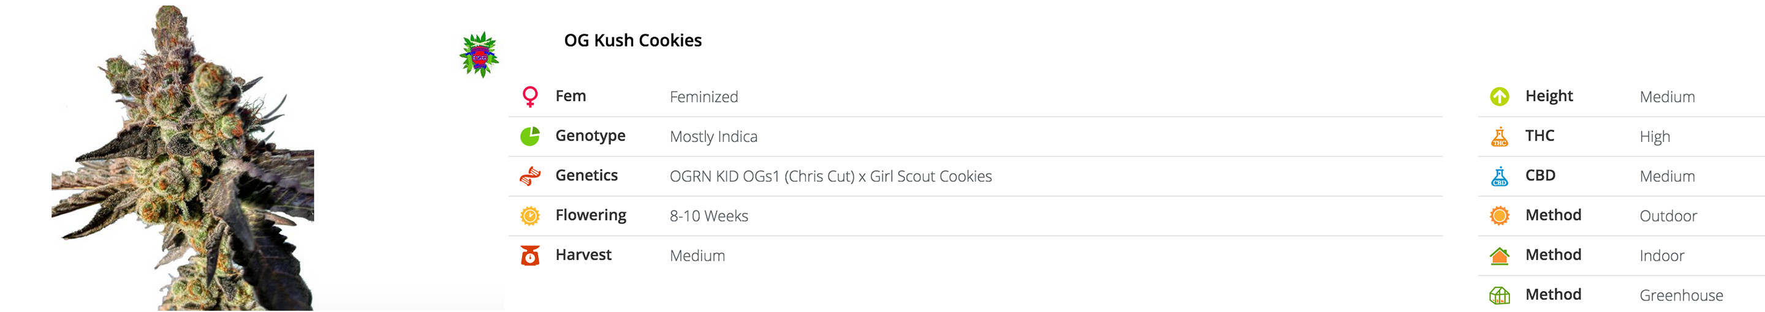Screen dimensions: 1765x312
Task: Click the orange THC flask icon
Action: pyautogui.click(x=1499, y=136)
